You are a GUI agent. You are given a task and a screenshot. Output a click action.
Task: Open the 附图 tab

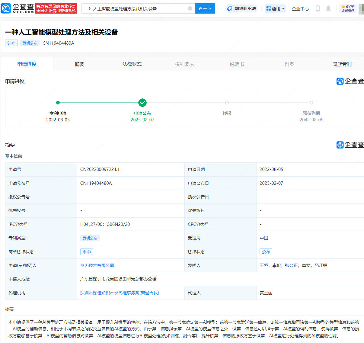(289, 64)
